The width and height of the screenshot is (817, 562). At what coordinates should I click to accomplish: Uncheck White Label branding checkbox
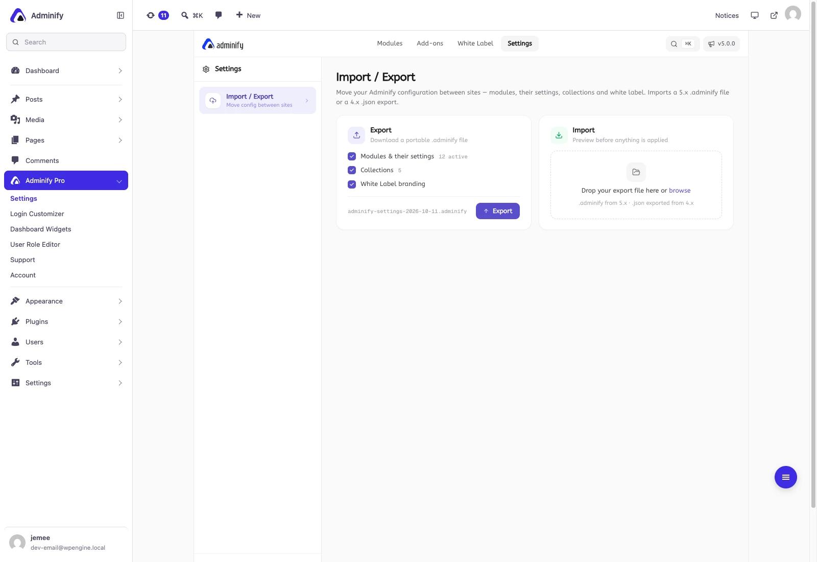point(352,184)
